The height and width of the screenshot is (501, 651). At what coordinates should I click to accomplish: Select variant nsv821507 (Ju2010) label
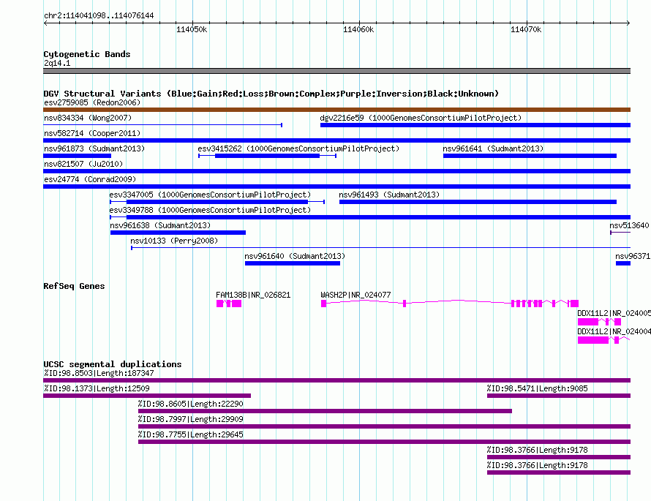(83, 164)
